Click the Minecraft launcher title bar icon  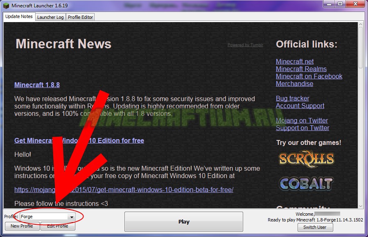(x=6, y=5)
